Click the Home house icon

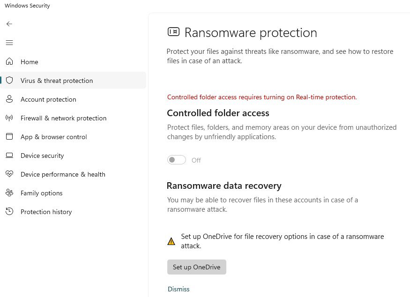click(9, 62)
